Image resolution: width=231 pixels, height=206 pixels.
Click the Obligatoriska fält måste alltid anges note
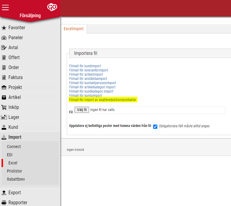184,126
